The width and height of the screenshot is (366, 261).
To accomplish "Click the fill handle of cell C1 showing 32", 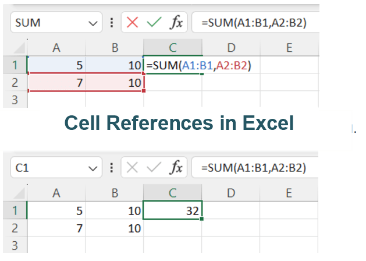I will coord(202,219).
